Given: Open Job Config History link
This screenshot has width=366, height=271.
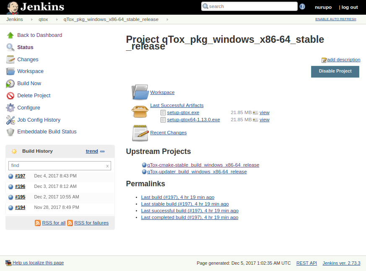Looking at the screenshot, I should (39, 120).
